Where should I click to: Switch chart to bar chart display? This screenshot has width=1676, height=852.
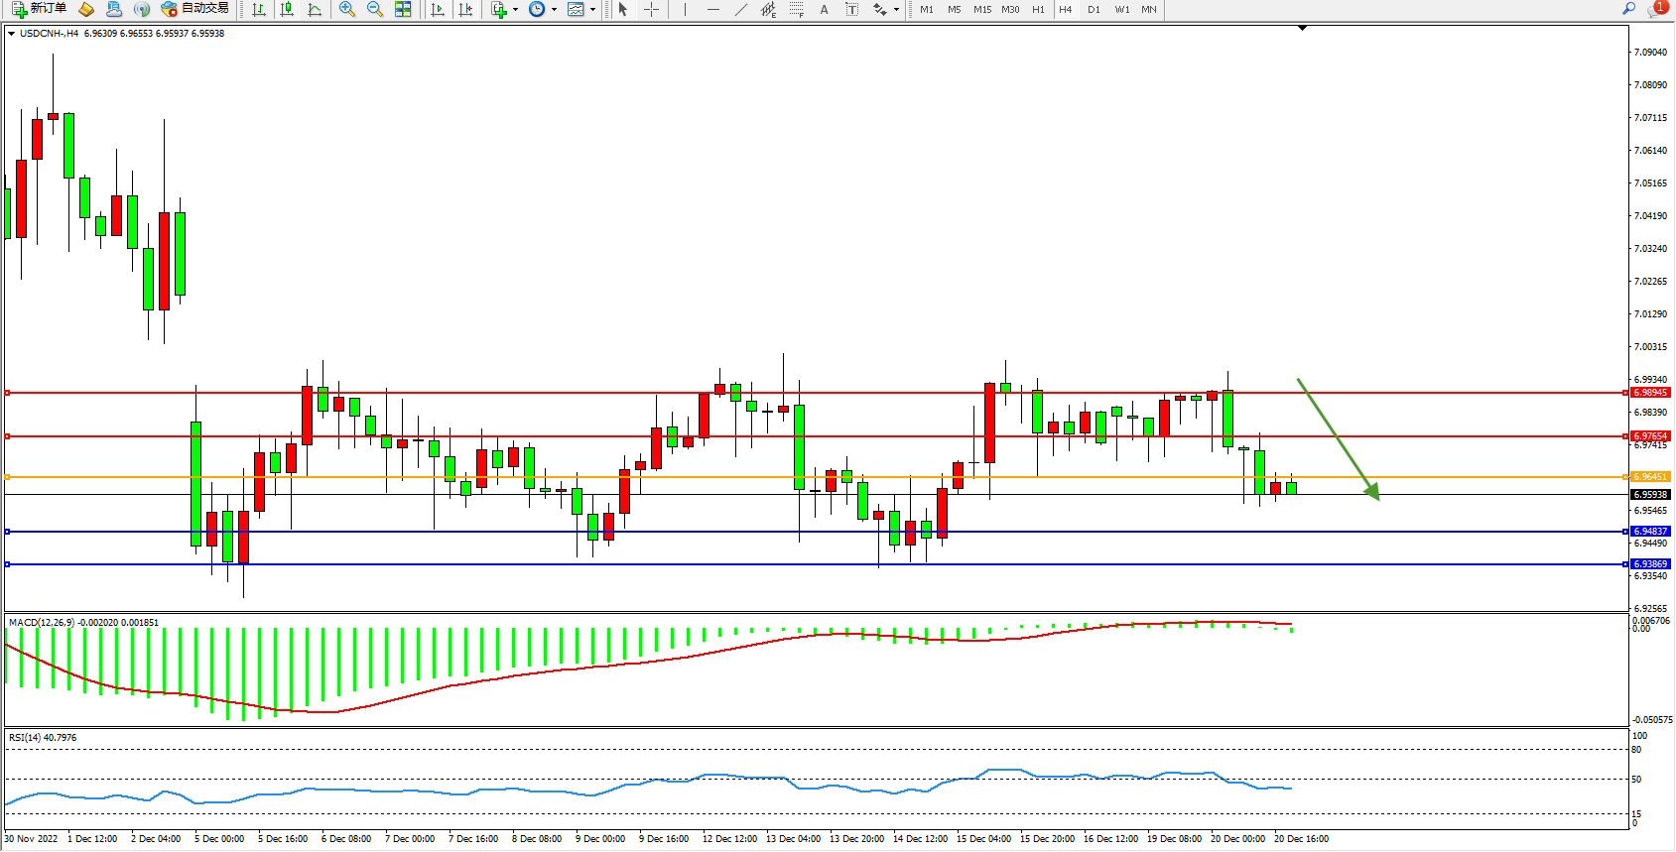(259, 9)
